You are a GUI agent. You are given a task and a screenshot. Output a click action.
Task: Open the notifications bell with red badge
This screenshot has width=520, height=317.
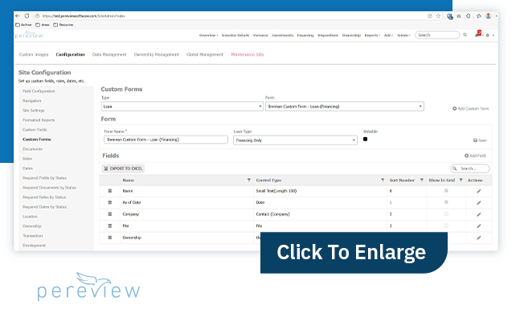pos(477,35)
